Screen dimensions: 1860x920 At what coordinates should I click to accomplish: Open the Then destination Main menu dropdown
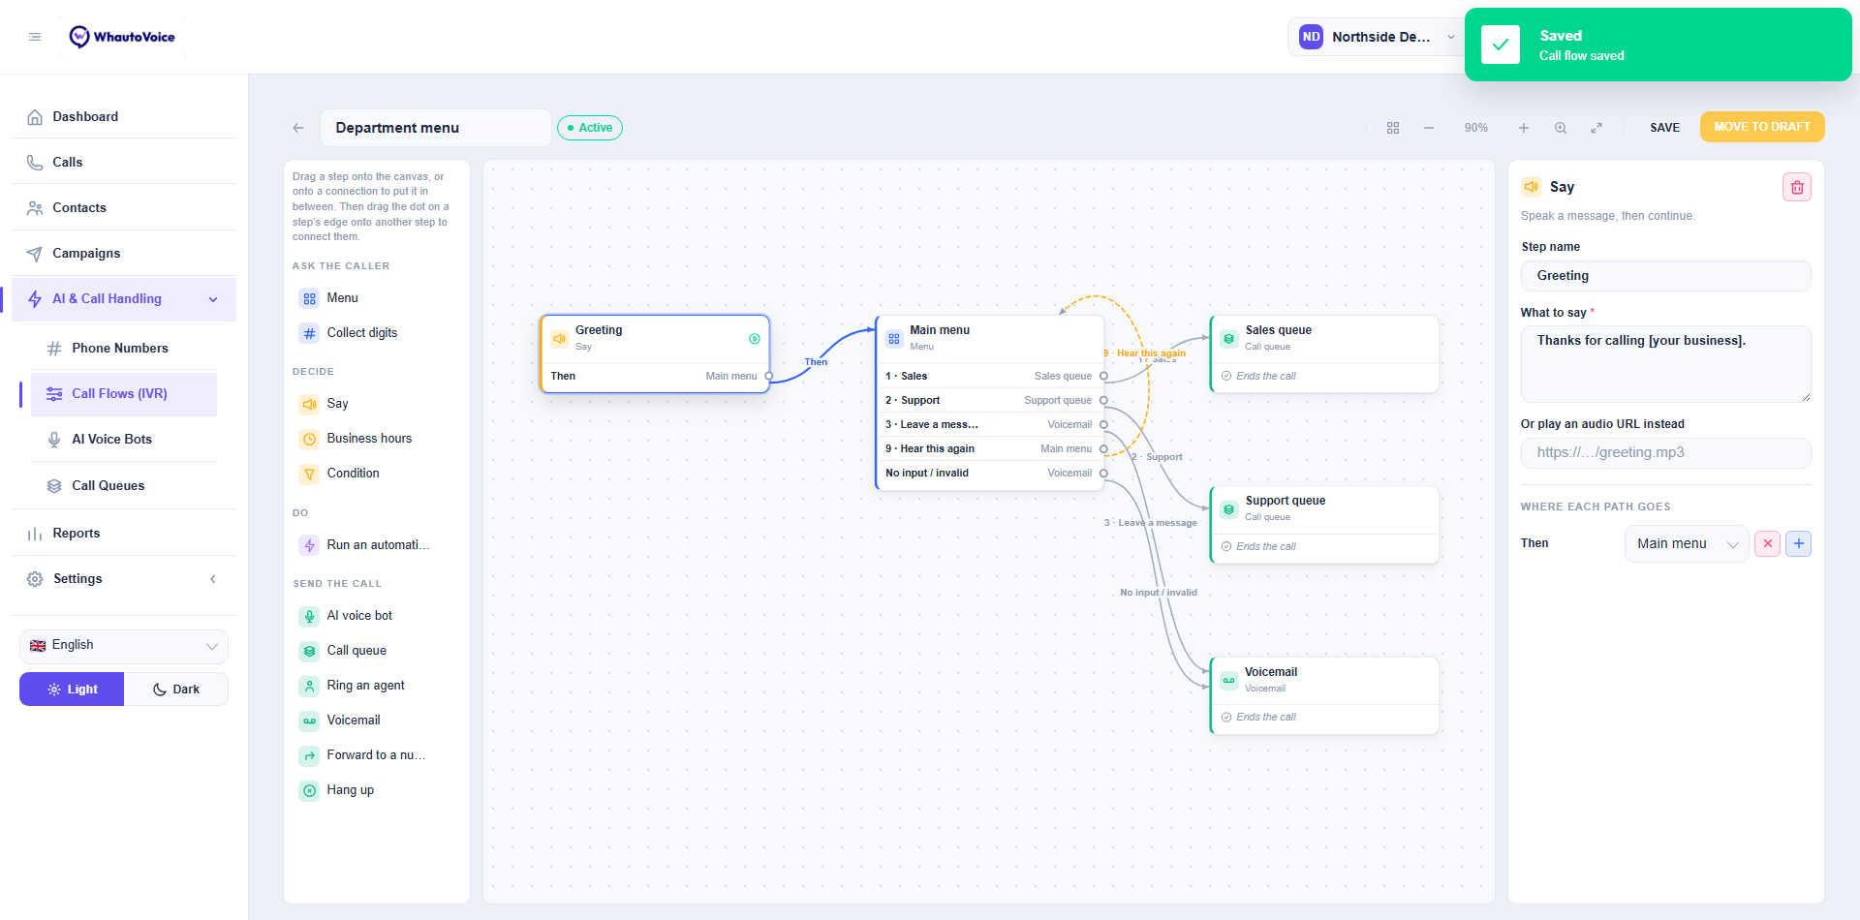click(x=1687, y=543)
